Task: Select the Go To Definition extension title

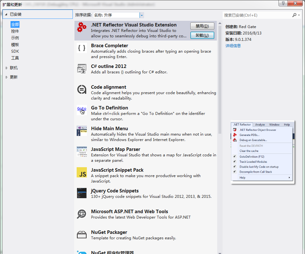Action: coord(110,108)
